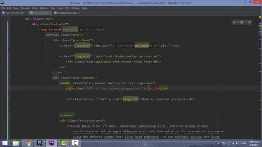This screenshot has width=262, height=147.
Task: Click the div class="entry-content" line
Action: [x=82, y=120]
